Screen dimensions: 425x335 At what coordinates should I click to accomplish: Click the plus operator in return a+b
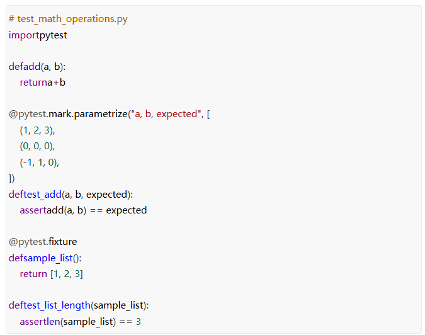tap(55, 82)
